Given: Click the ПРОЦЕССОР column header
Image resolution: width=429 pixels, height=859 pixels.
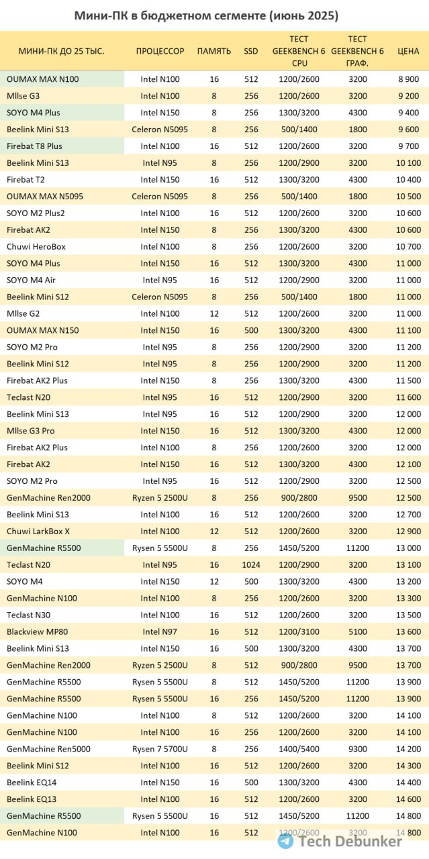Looking at the screenshot, I should 160,51.
